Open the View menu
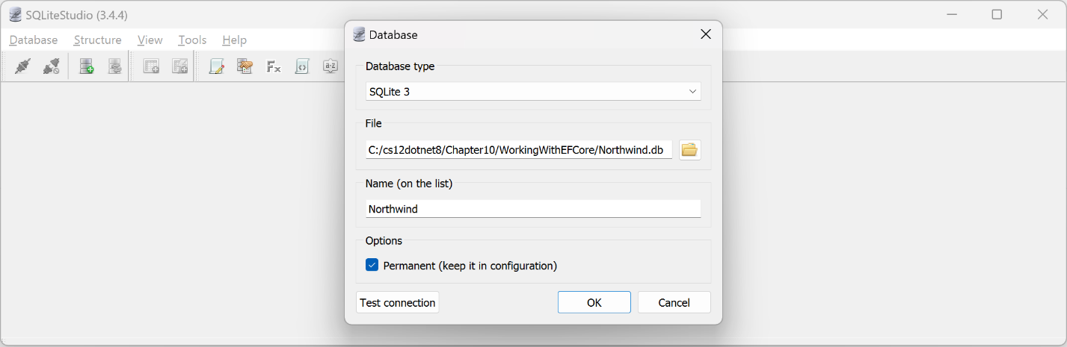The width and height of the screenshot is (1067, 347). (x=150, y=40)
